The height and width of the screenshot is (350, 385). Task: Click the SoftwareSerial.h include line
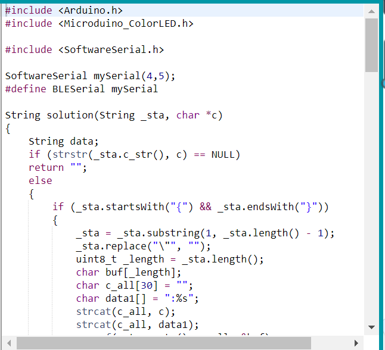coord(84,49)
